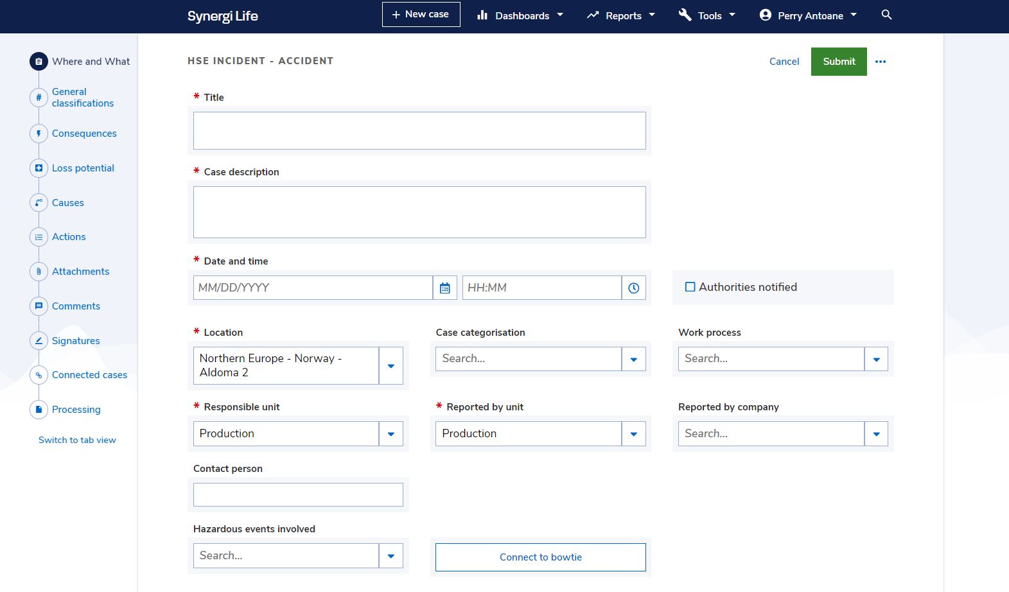
Task: Open the Dashboards menu
Action: 520,15
